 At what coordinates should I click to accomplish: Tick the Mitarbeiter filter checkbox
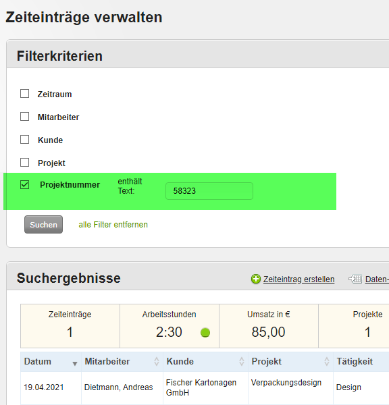(x=24, y=117)
